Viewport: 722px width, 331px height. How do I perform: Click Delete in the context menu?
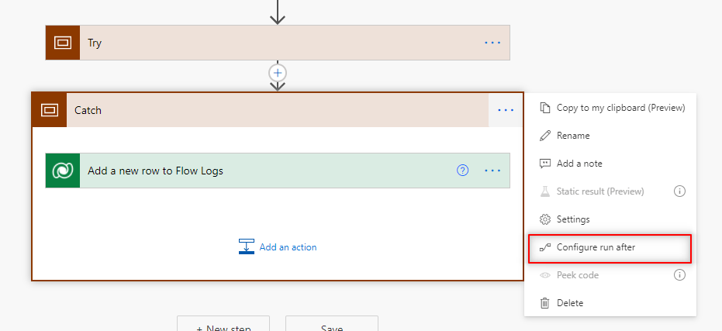(569, 303)
